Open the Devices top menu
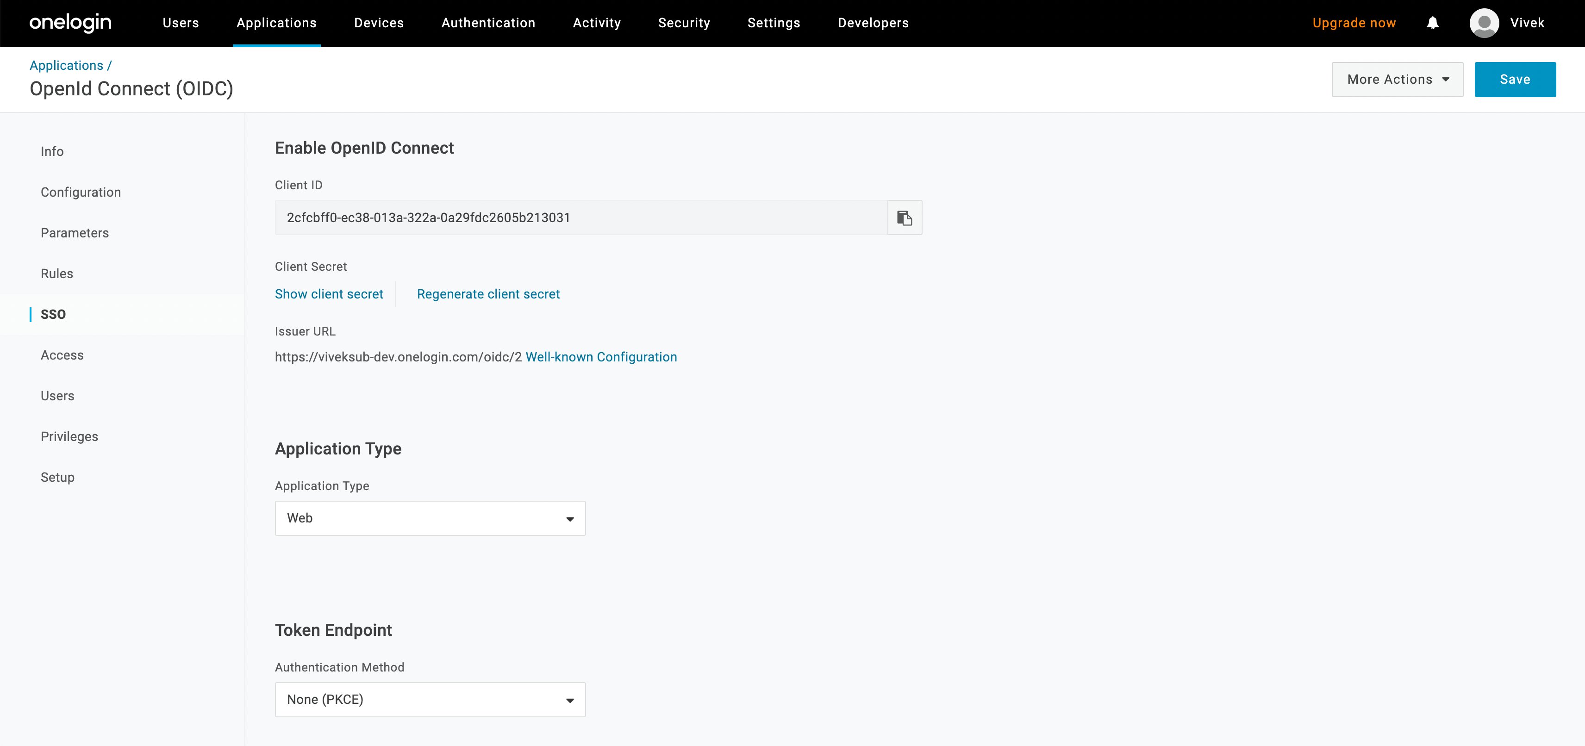Viewport: 1585px width, 746px height. coord(379,23)
